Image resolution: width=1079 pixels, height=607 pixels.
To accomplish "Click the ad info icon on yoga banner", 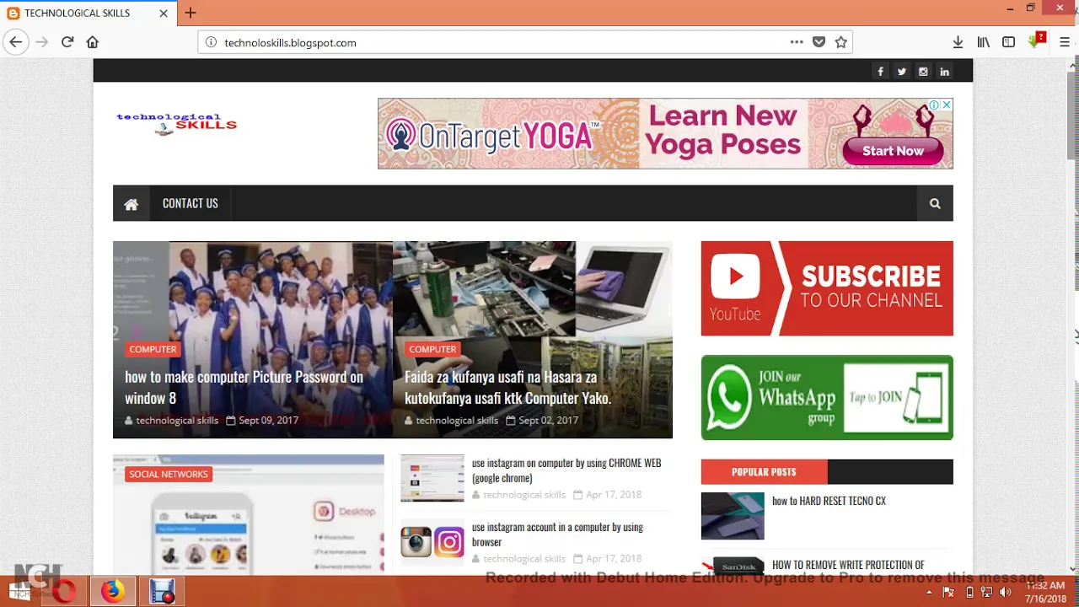I will (x=934, y=105).
